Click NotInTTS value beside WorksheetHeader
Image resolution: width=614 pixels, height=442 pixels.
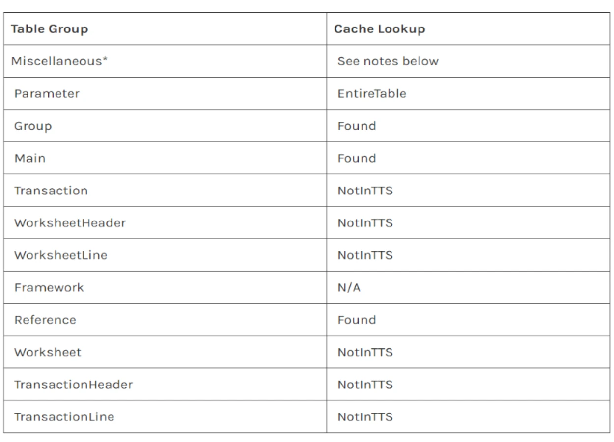pyautogui.click(x=364, y=223)
